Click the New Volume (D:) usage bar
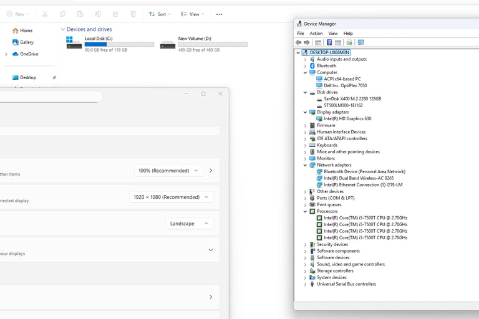The height and width of the screenshot is (319, 479). point(213,44)
